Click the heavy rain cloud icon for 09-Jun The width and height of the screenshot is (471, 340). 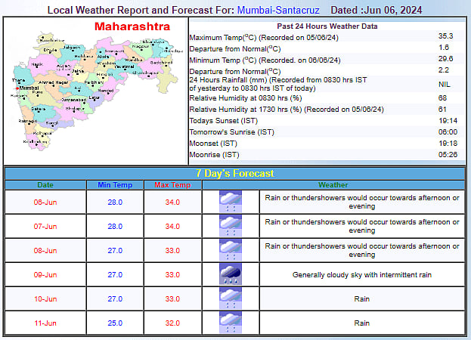coord(230,274)
